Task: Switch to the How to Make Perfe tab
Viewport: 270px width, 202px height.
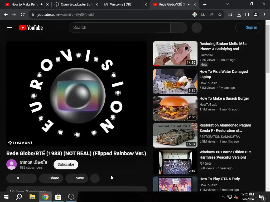Action: 25,4
